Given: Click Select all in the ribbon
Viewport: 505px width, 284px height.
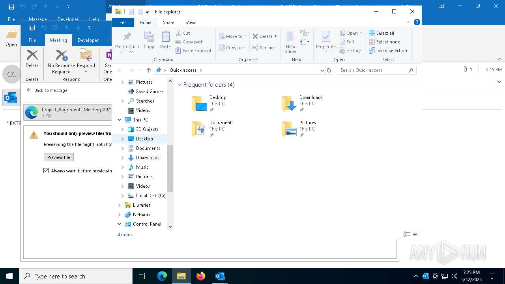Looking at the screenshot, I should (381, 33).
